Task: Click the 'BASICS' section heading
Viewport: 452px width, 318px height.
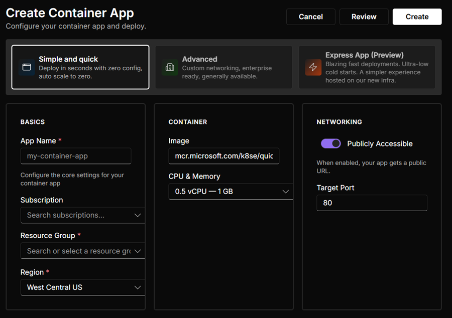Action: [33, 122]
